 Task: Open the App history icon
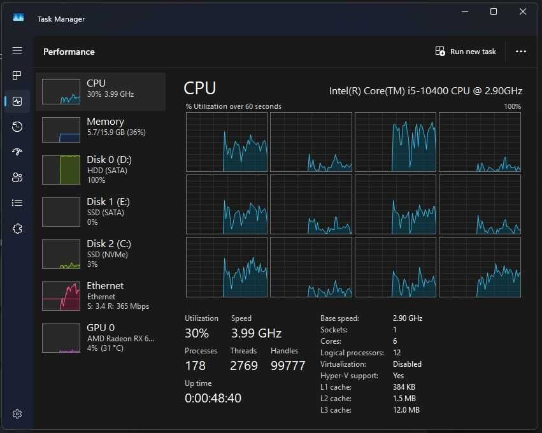click(17, 127)
